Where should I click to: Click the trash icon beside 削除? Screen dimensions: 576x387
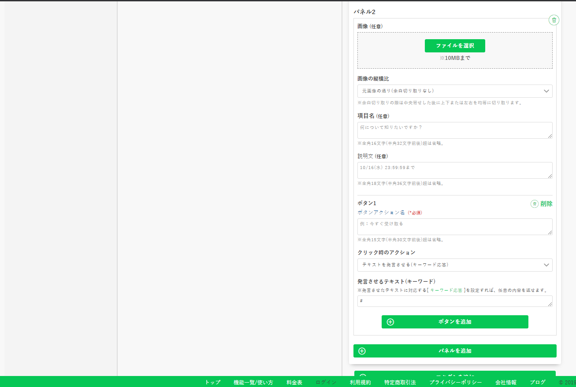(534, 204)
